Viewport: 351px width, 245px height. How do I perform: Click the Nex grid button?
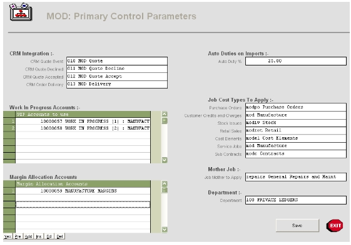[8, 236]
